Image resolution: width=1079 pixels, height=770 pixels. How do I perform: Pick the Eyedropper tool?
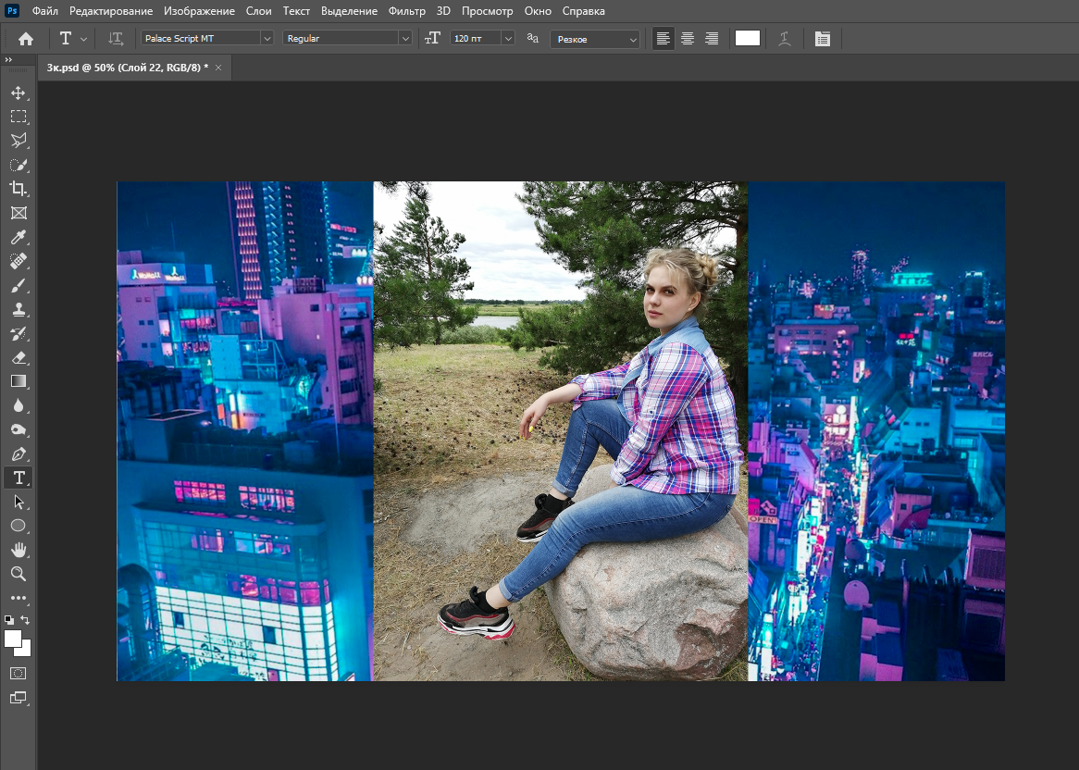(18, 237)
